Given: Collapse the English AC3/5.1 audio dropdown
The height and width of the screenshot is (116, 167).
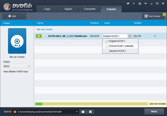Looking at the screenshot, I should [129, 36].
